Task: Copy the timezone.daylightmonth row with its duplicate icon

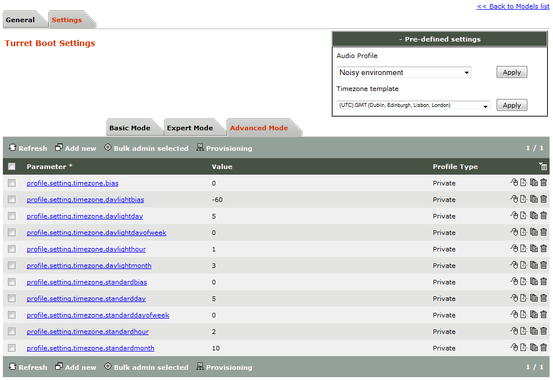Action: (534, 265)
